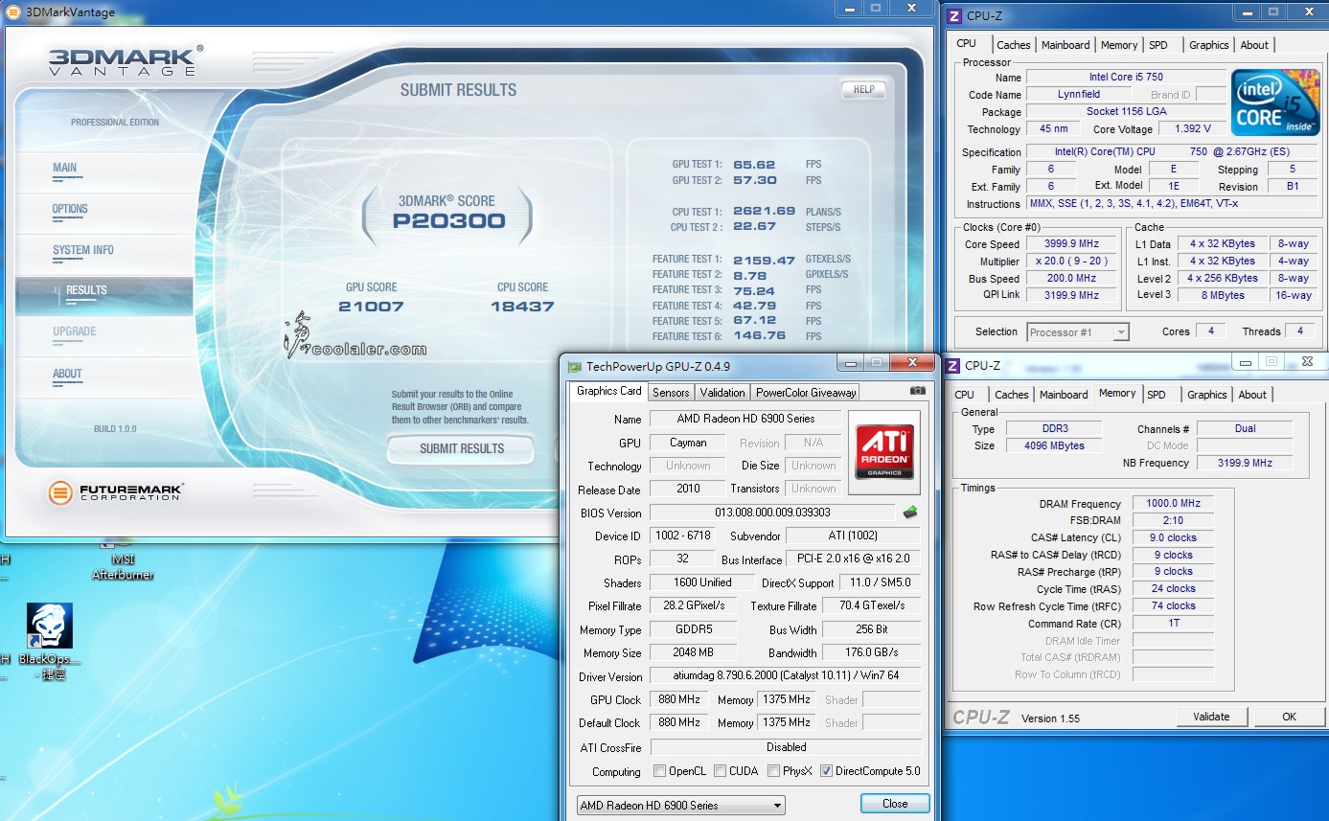Open Mainboard tab in lower CPU-Z window
The height and width of the screenshot is (821, 1329).
(x=1064, y=395)
